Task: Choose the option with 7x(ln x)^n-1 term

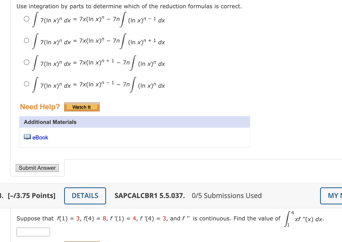Action: pos(26,84)
